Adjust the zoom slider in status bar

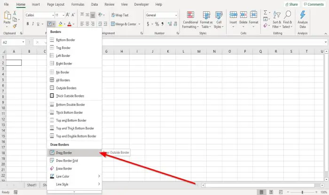click(x=302, y=192)
